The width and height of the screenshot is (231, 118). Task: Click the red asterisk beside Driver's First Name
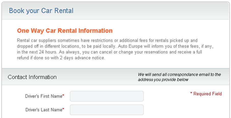click(x=63, y=96)
